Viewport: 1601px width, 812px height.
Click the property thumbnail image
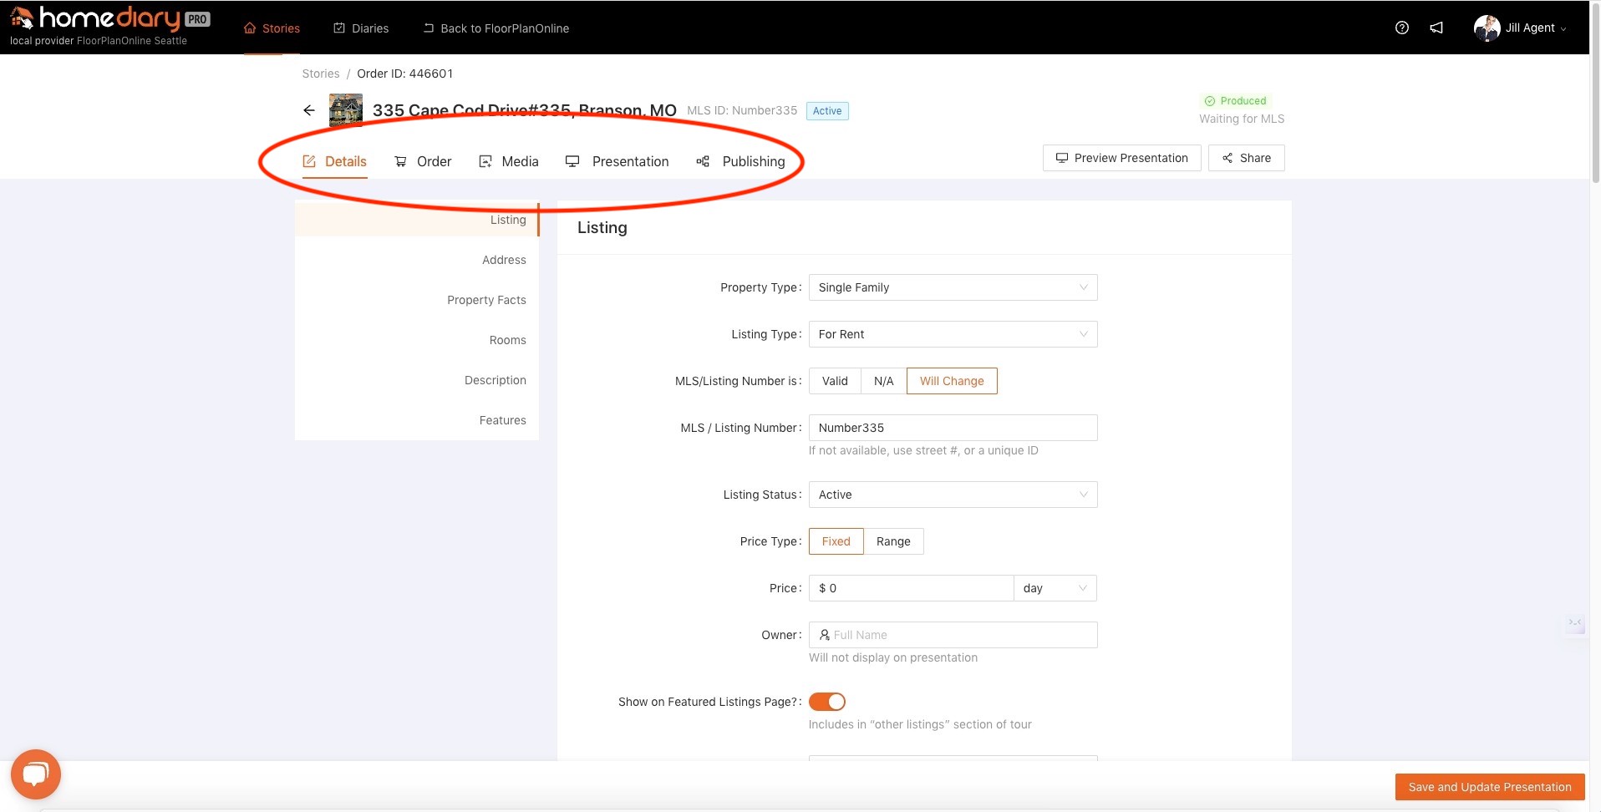click(346, 110)
